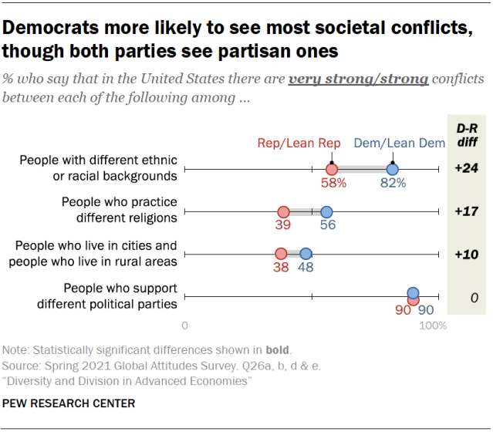
Task: Select the +17 difference value
Action: click(466, 211)
